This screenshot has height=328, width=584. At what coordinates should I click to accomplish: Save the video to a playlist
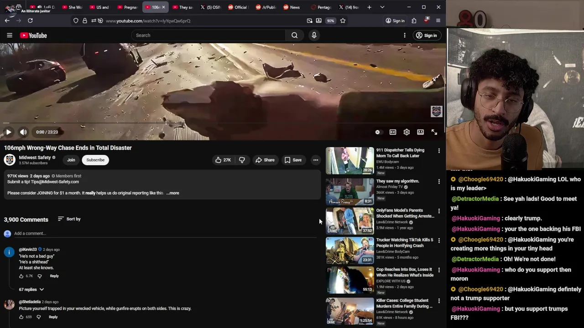coord(293,160)
